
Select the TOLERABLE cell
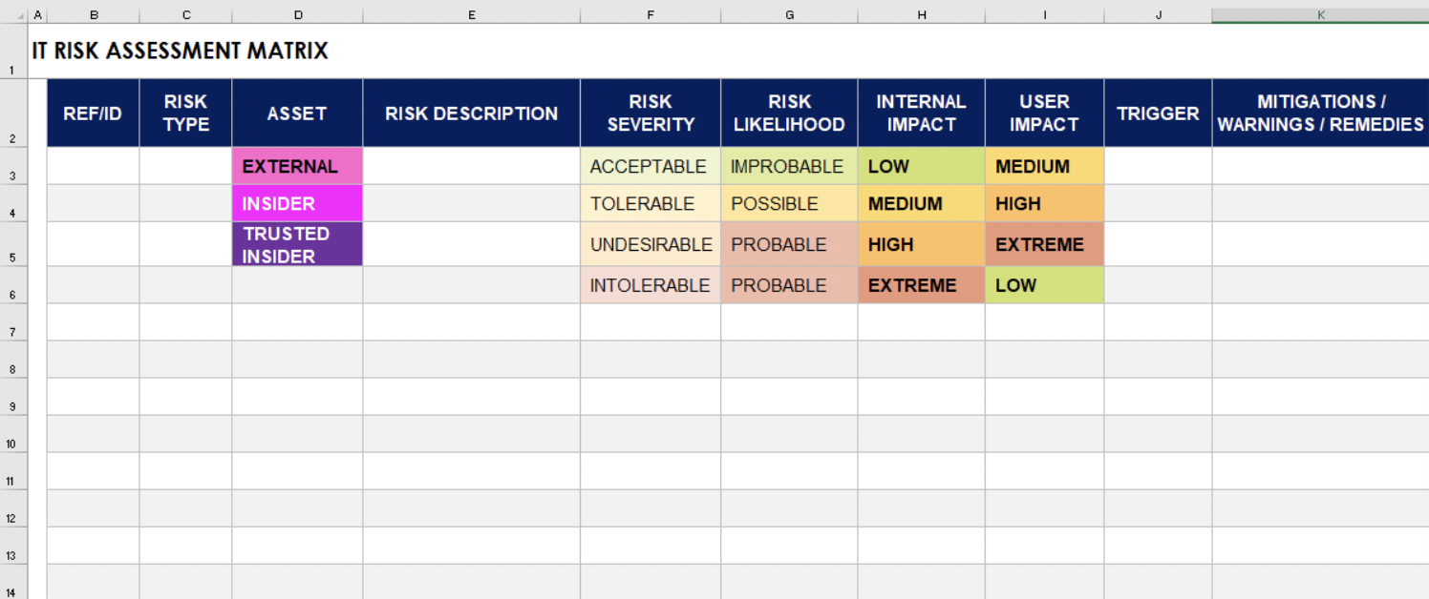click(650, 203)
